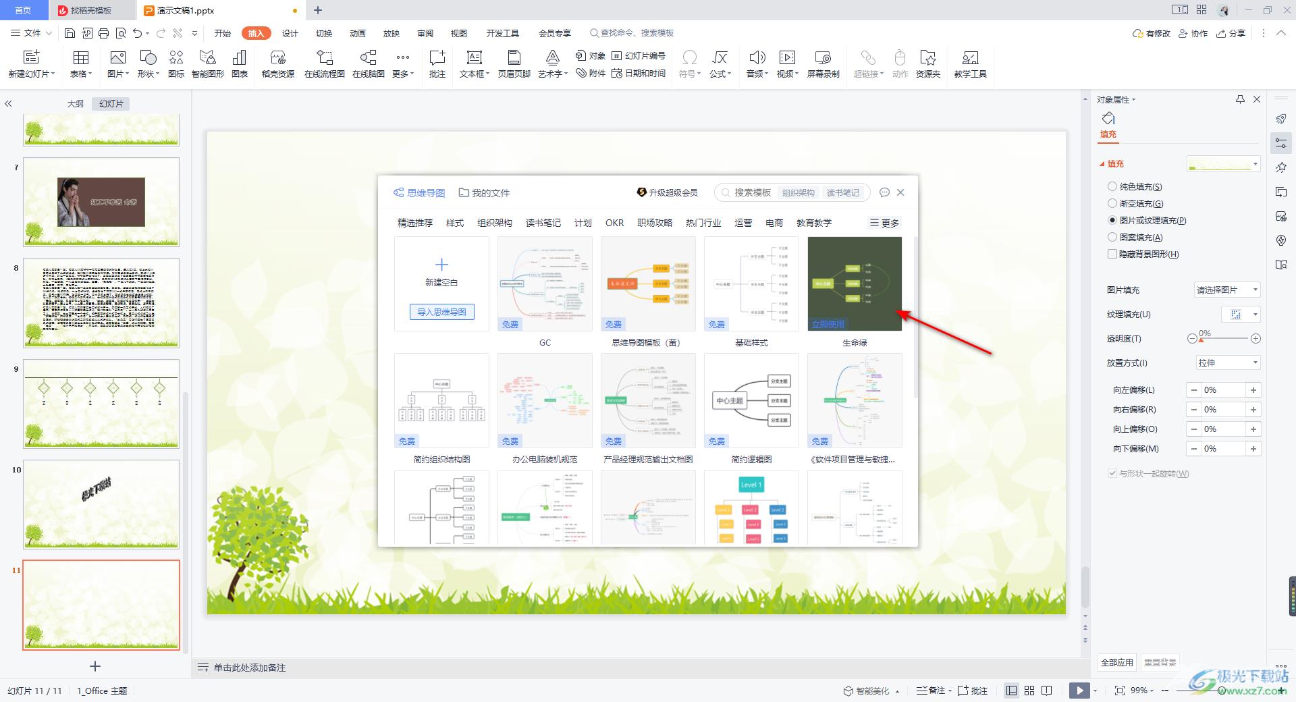Click 重置背景 reset background button
Viewport: 1296px width, 702px height.
click(1160, 662)
